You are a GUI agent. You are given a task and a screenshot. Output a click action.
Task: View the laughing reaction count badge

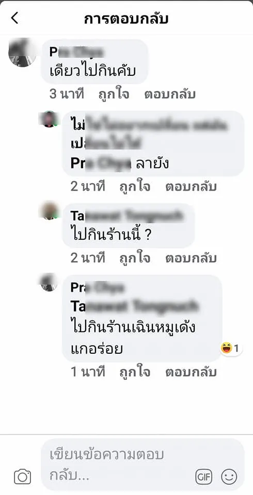(231, 349)
